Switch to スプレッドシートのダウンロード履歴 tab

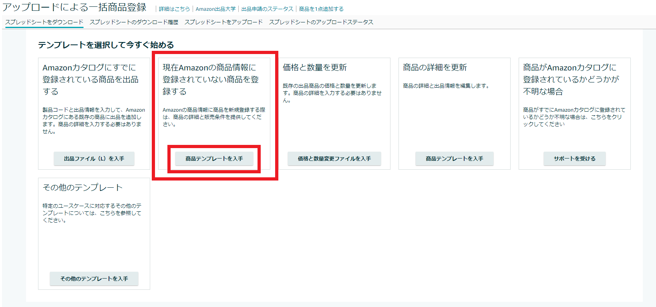coord(134,22)
